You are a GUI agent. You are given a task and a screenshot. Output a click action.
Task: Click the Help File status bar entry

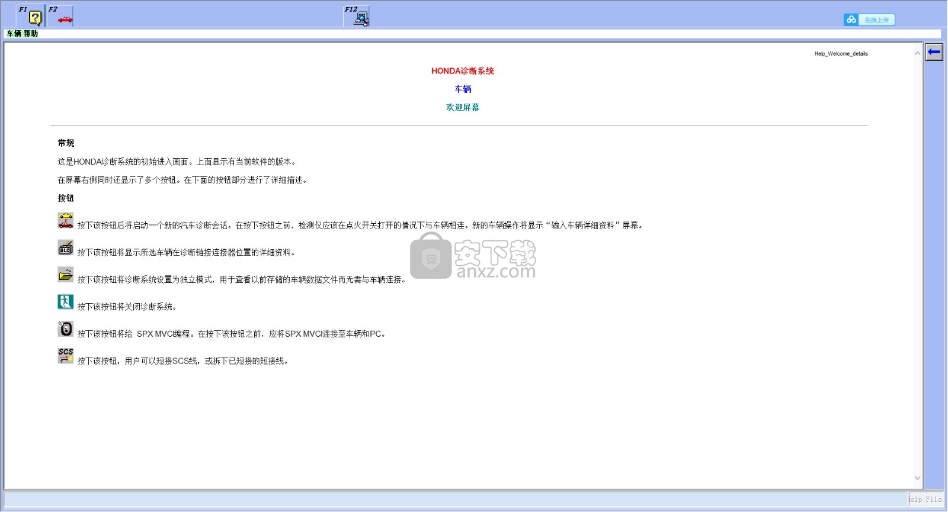click(926, 499)
